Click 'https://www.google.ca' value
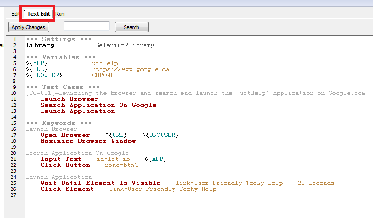The width and height of the screenshot is (373, 218). point(131,69)
